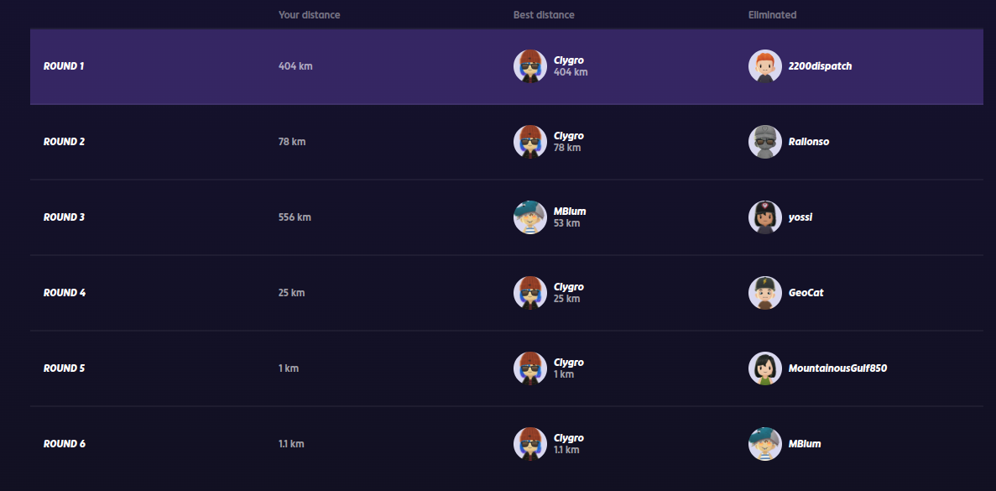The height and width of the screenshot is (491, 996).
Task: Click GeoCat's avatar icon
Action: pyautogui.click(x=764, y=293)
